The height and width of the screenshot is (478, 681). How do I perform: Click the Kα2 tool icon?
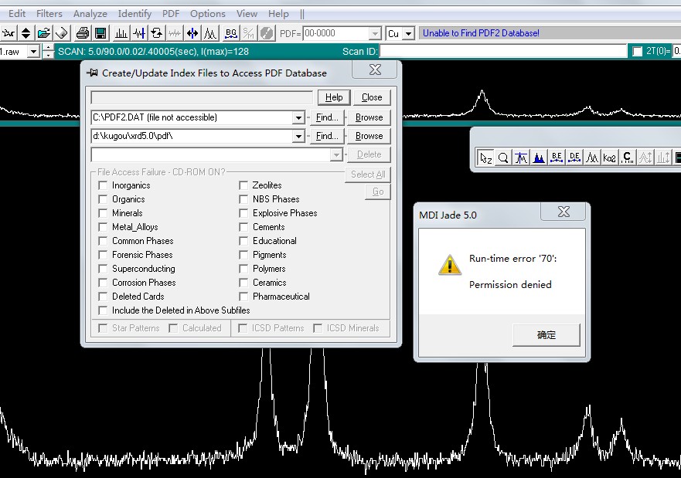609,158
